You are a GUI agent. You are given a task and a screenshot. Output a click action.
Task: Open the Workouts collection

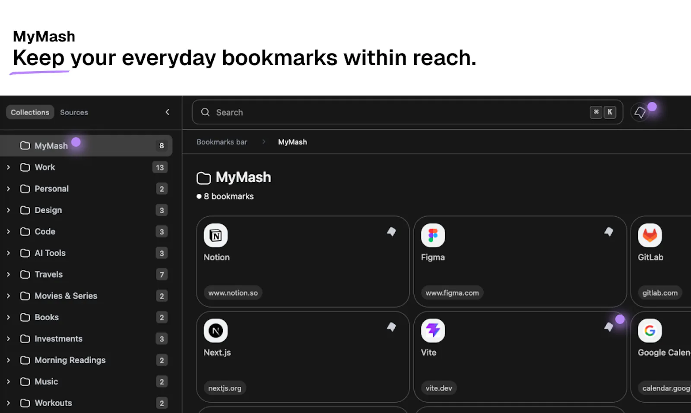coord(86,403)
